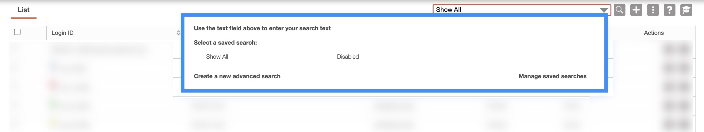Click the blurred blue icon in the list
The image size is (704, 132).
pos(53,65)
